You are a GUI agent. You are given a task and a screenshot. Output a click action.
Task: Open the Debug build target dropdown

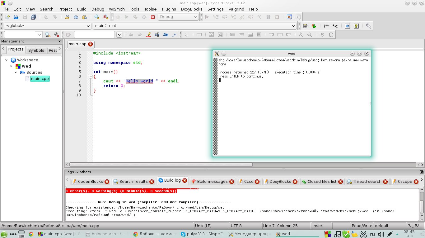pyautogui.click(x=178, y=17)
